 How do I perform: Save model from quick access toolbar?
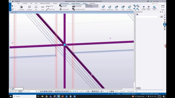(13, 1)
